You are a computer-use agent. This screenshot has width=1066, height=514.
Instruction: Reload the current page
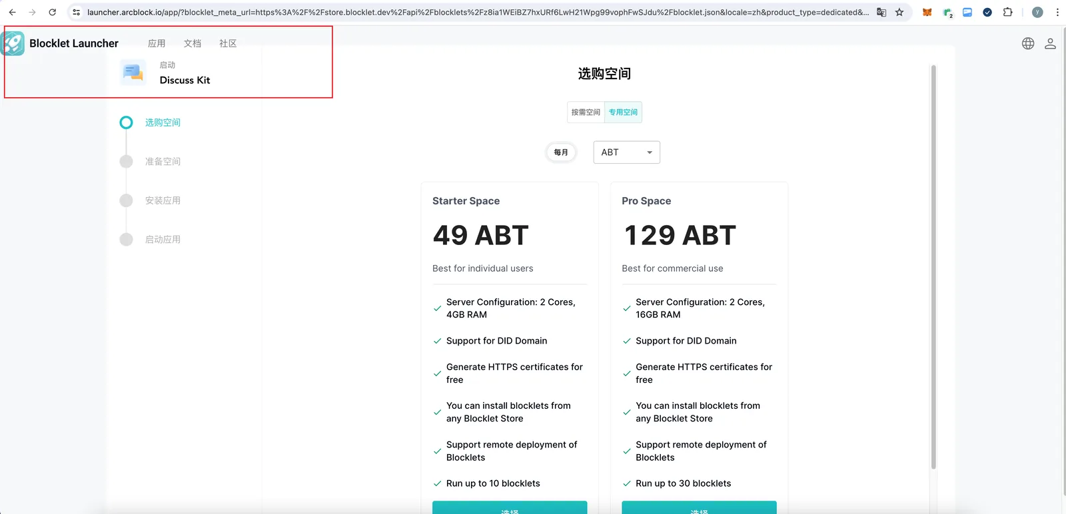point(53,12)
